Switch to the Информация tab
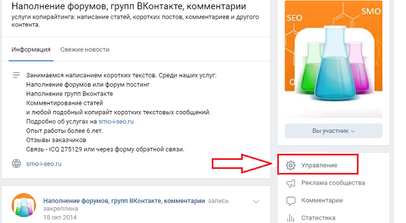 click(31, 50)
